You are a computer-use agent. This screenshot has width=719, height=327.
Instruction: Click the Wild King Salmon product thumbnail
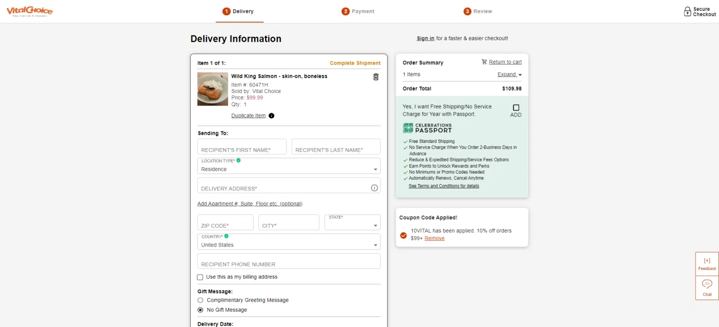click(213, 89)
